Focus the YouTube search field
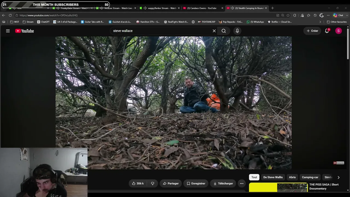This screenshot has height=197, width=350. (x=161, y=31)
